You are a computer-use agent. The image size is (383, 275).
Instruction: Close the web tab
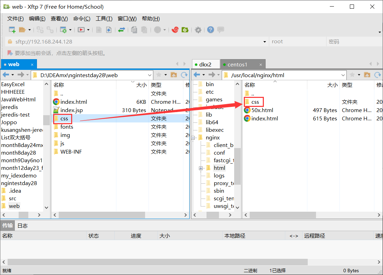click(32, 65)
